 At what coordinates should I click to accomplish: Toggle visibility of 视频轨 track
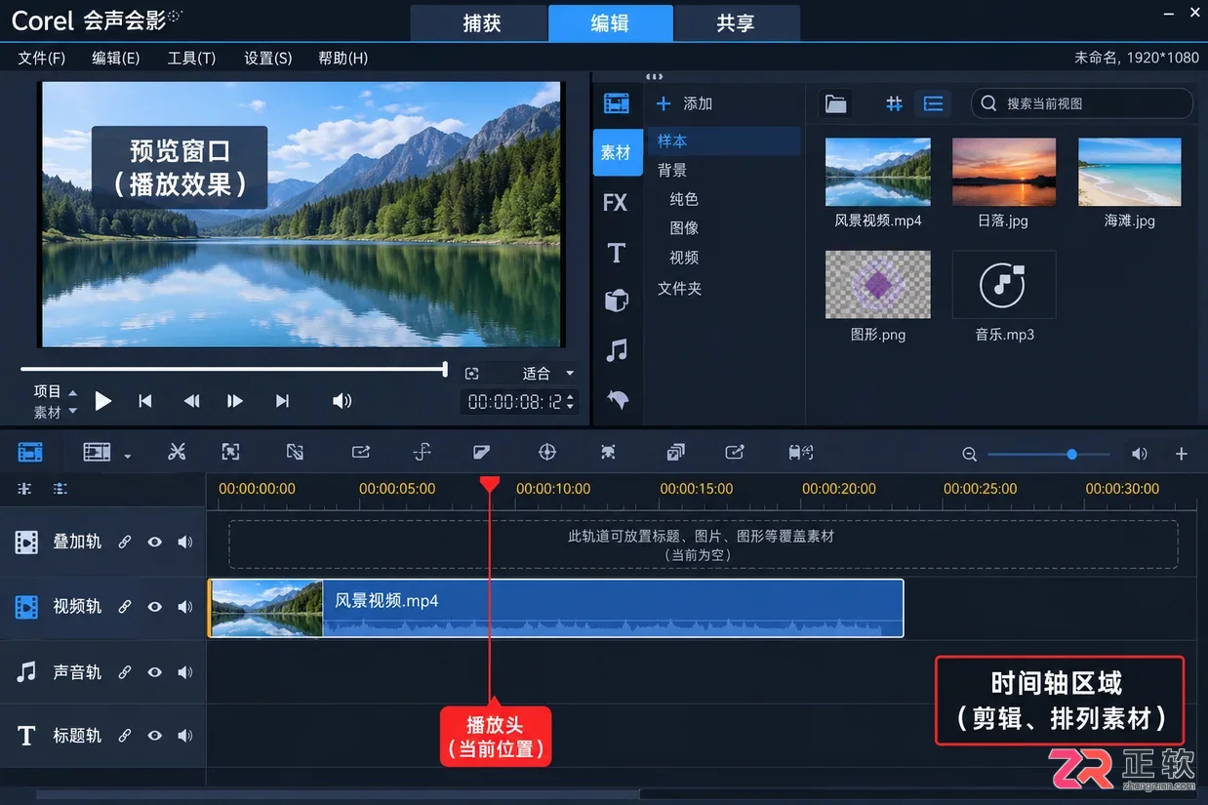point(154,607)
